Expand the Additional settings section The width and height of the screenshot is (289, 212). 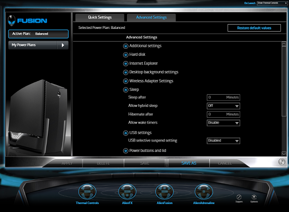(x=126, y=46)
